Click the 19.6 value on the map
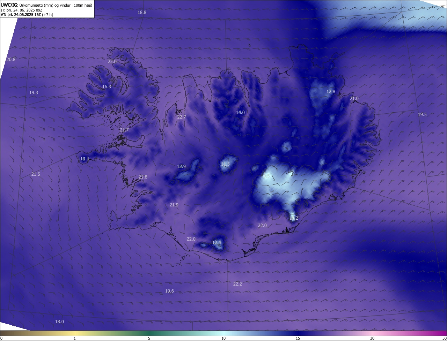 (x=169, y=291)
